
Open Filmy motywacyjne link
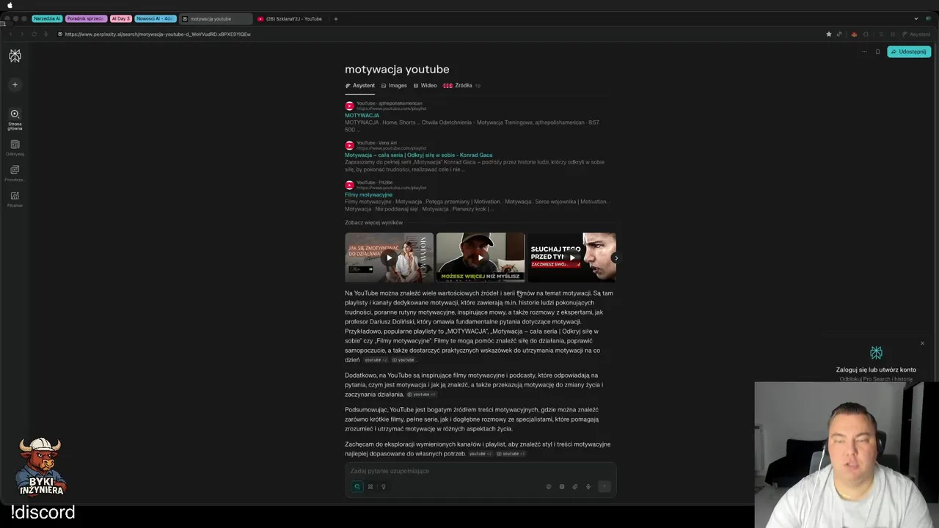pyautogui.click(x=368, y=194)
